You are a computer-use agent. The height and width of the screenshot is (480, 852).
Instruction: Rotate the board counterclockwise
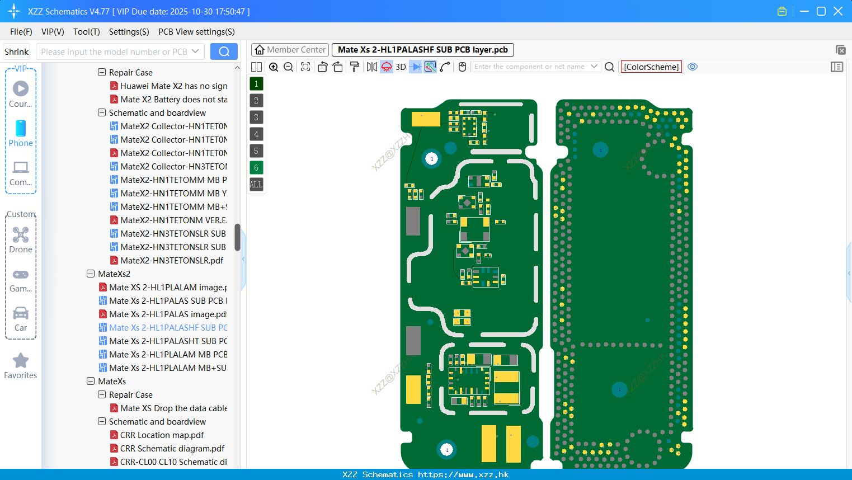tap(322, 67)
